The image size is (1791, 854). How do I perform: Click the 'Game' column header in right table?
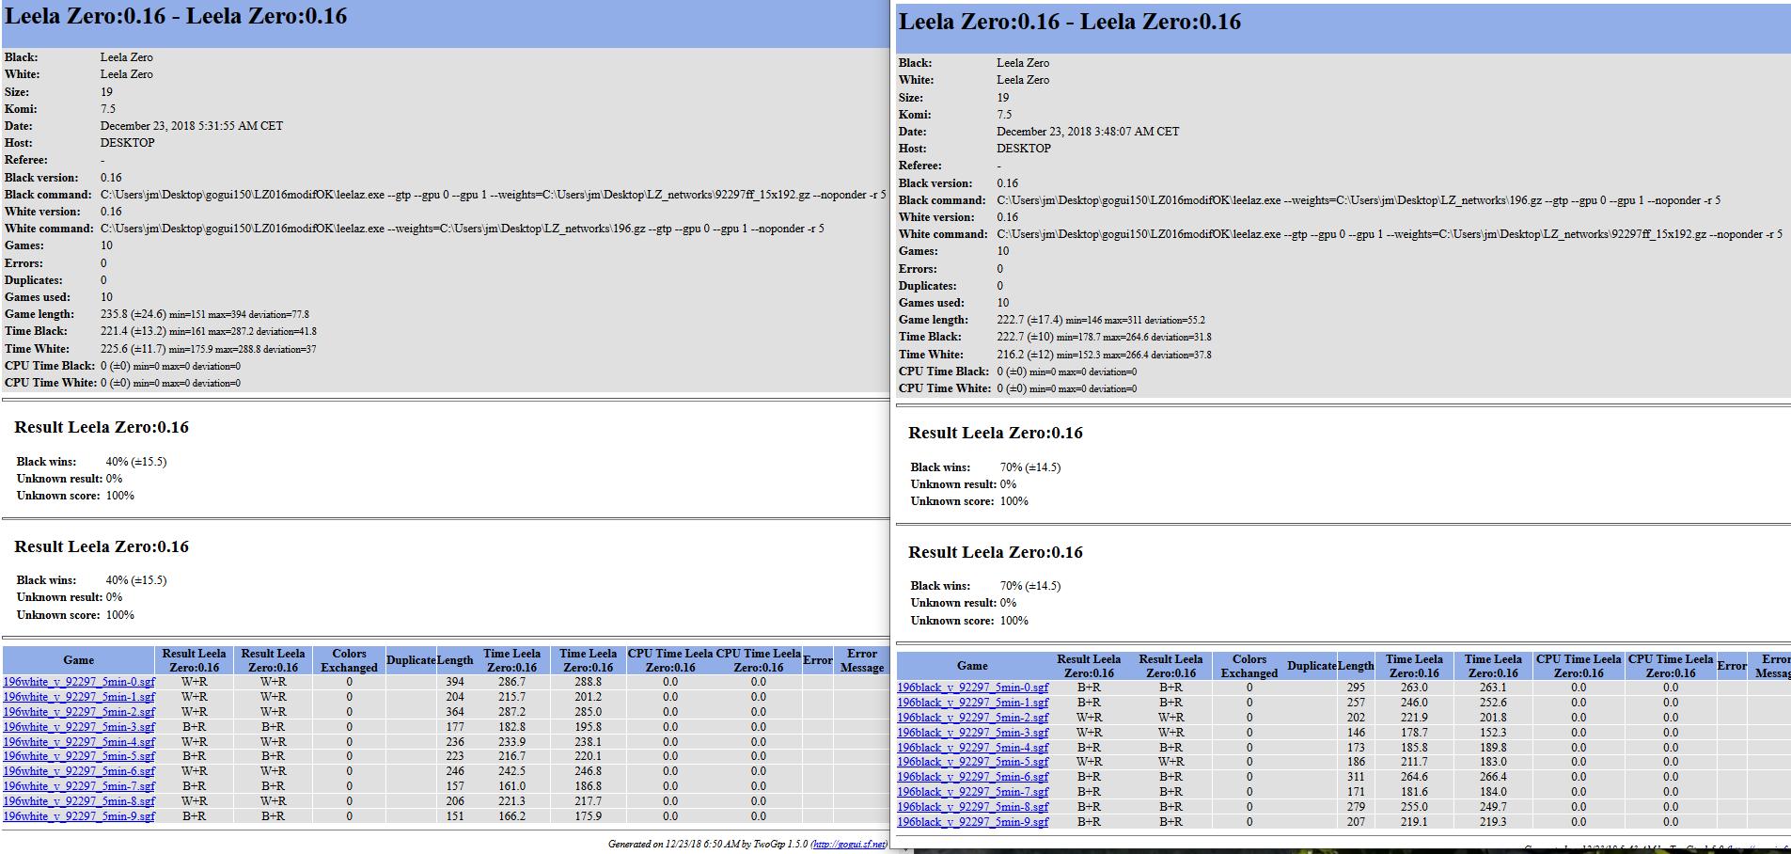coord(972,666)
